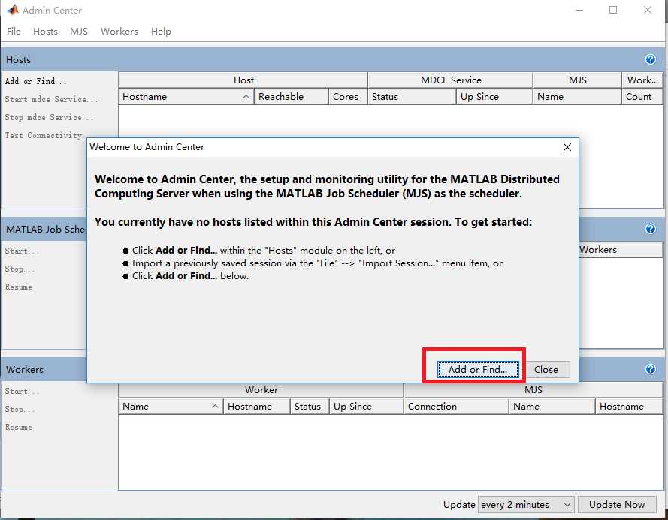Click Stop... under MATLAB Job Scheduler

pyautogui.click(x=20, y=269)
